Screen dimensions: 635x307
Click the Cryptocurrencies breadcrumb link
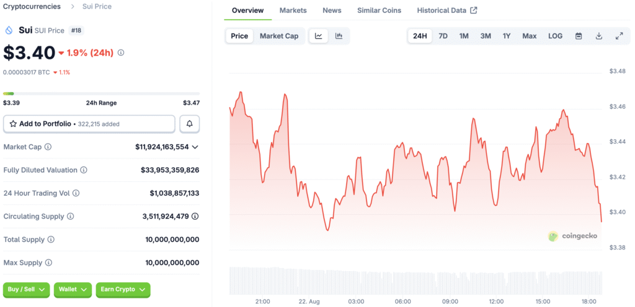[32, 6]
